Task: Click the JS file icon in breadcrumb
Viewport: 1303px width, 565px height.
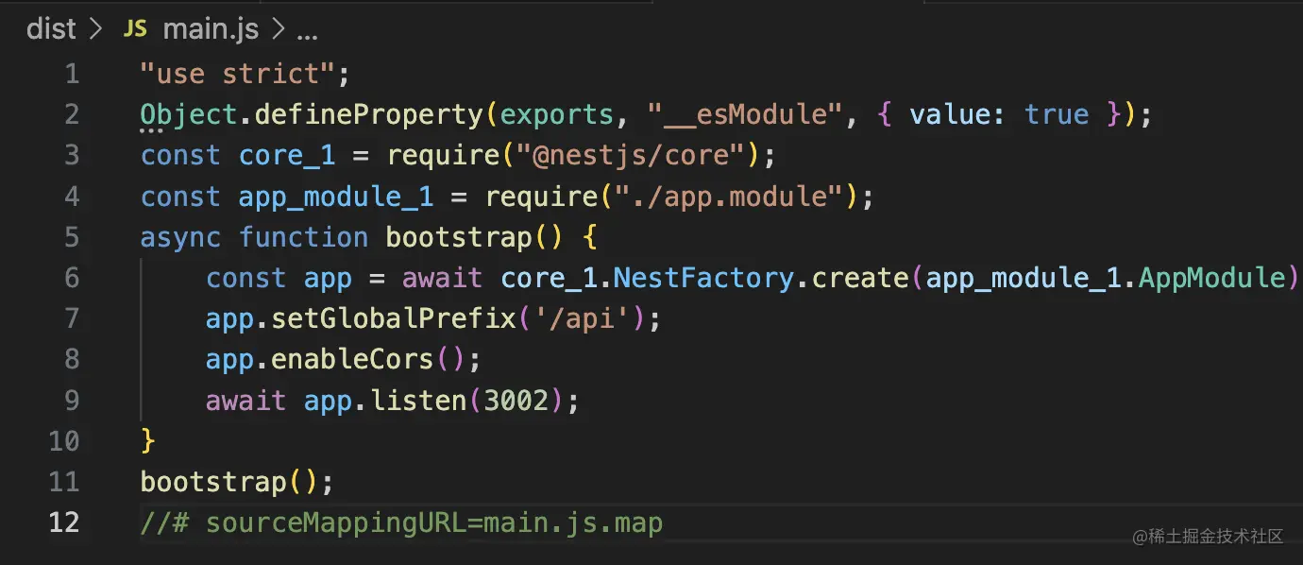Action: coord(135,29)
